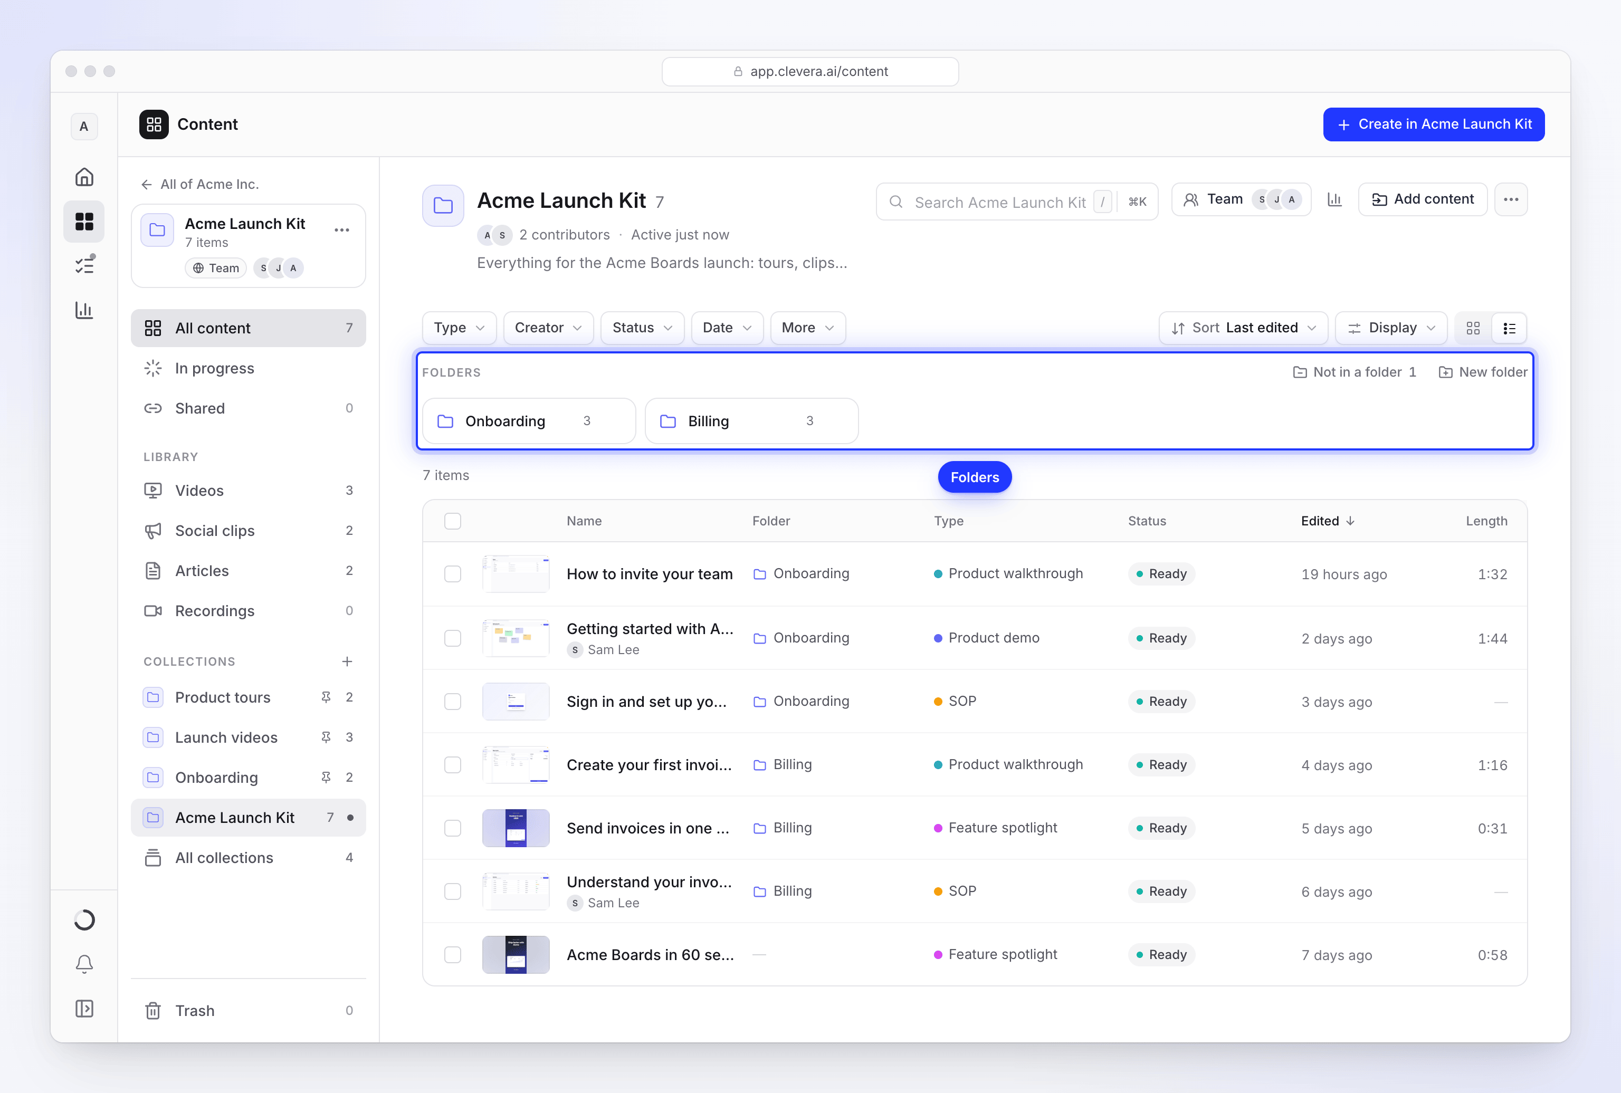Collapse sidebar using the panel toggle icon

coord(84,1009)
